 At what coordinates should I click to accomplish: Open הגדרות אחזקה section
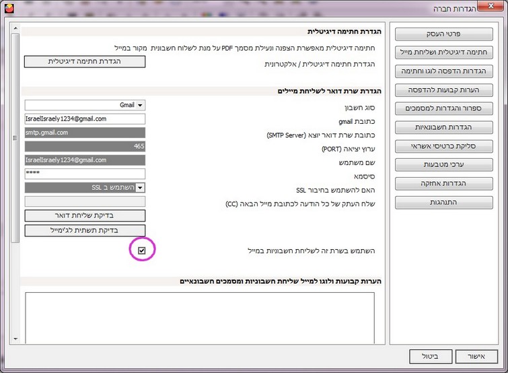point(444,183)
